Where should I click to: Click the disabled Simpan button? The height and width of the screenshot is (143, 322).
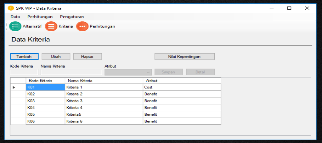(x=169, y=72)
